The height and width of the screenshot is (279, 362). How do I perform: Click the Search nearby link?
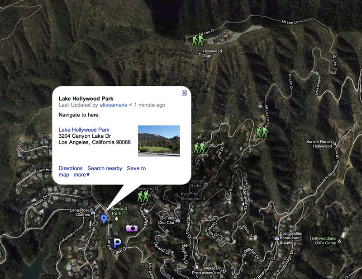pyautogui.click(x=105, y=168)
